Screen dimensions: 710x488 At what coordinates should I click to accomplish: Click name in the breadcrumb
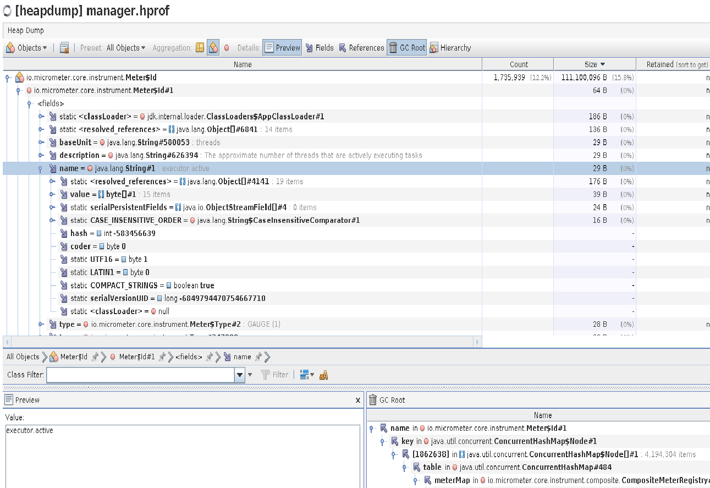(237, 357)
